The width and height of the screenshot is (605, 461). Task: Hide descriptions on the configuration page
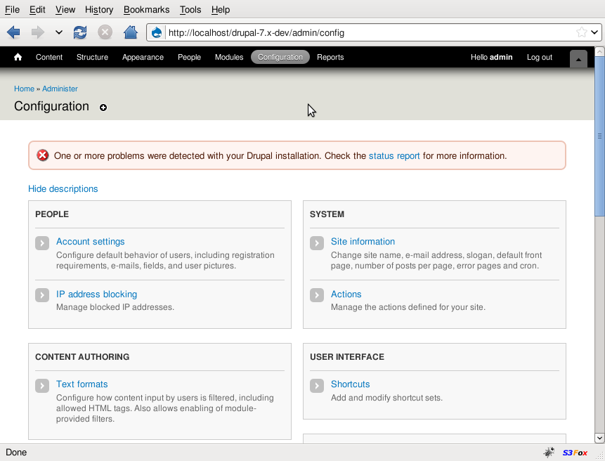[x=63, y=189]
